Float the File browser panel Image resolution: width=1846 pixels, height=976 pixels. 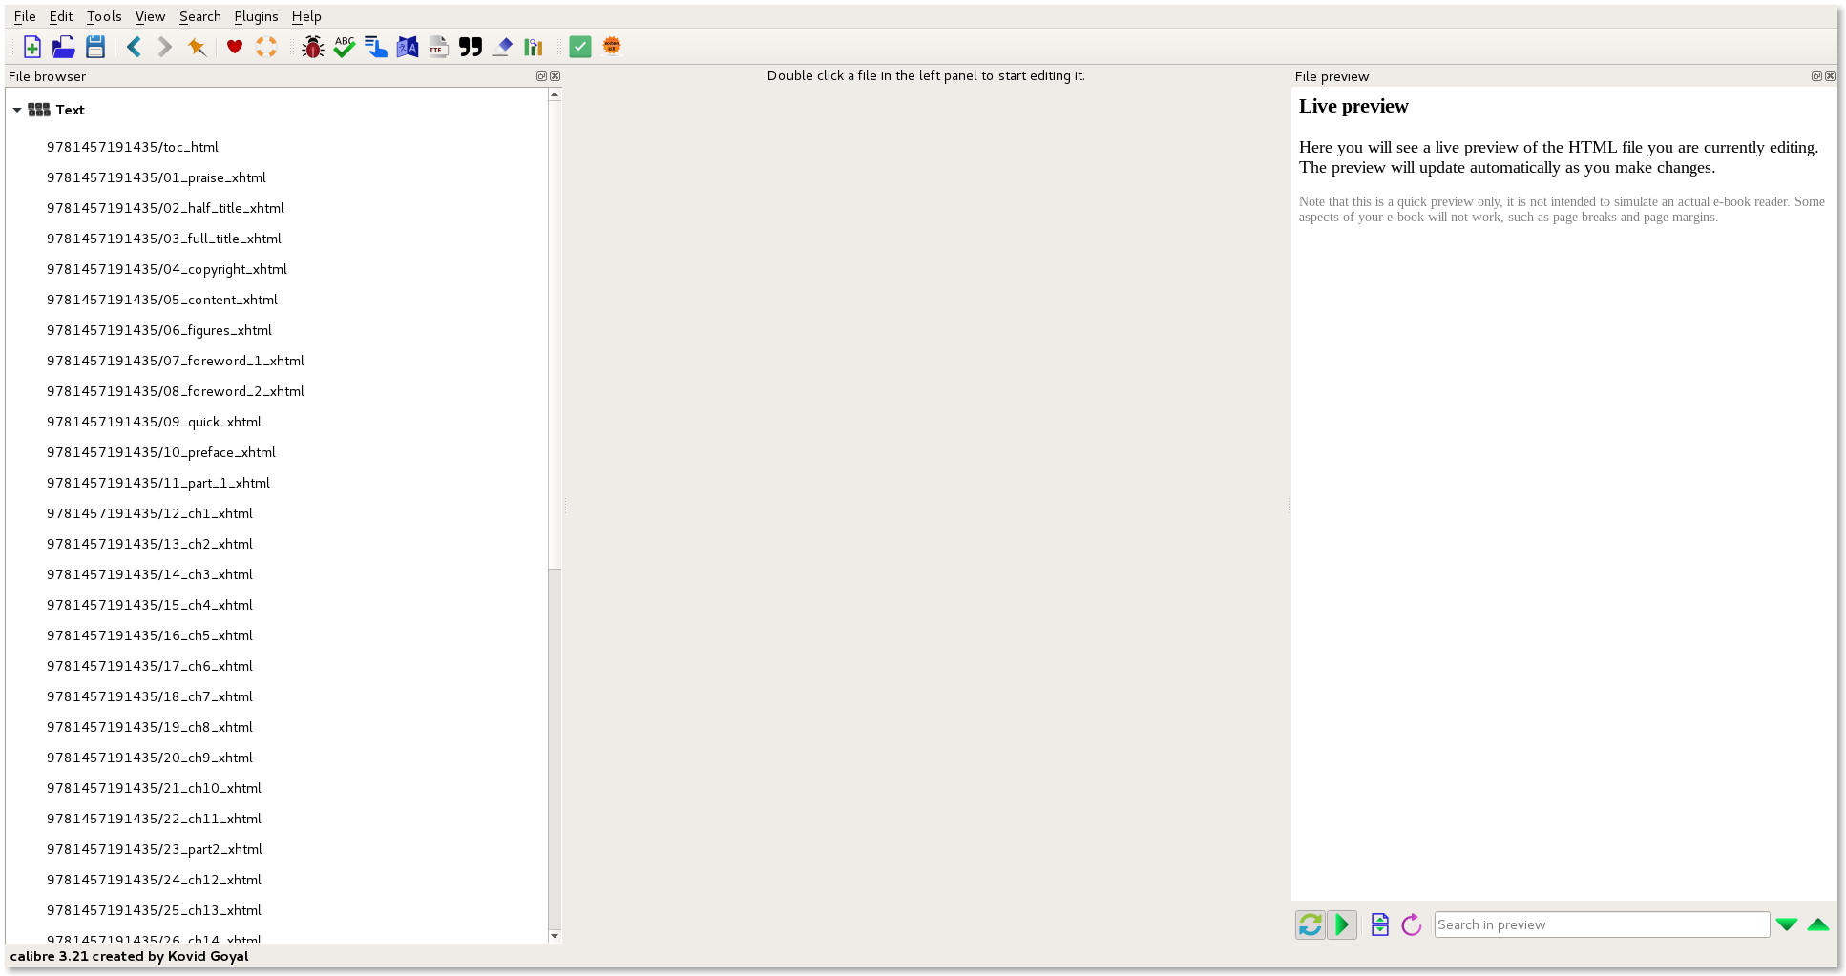tap(541, 76)
